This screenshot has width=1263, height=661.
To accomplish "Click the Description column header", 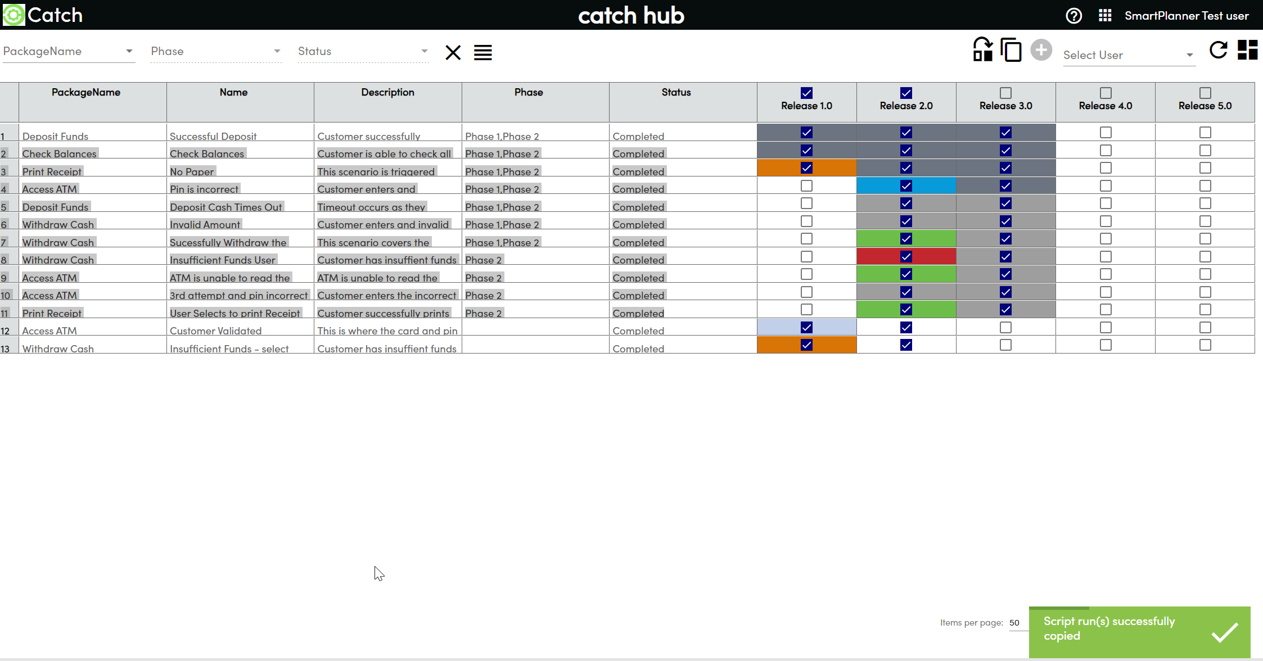I will point(387,92).
